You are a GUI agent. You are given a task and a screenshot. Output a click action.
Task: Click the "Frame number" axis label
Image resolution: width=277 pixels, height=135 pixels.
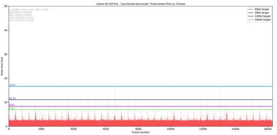[141, 132]
